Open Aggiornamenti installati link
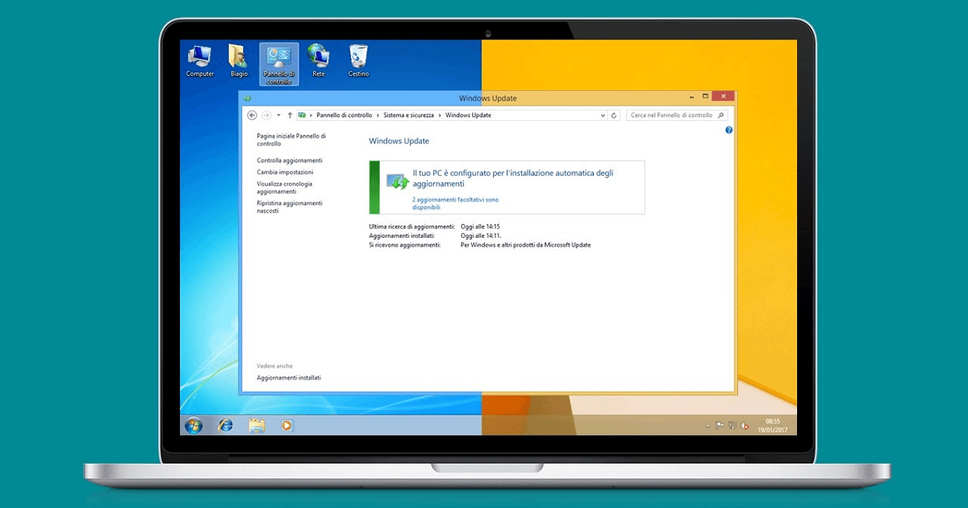This screenshot has height=508, width=968. [x=288, y=377]
